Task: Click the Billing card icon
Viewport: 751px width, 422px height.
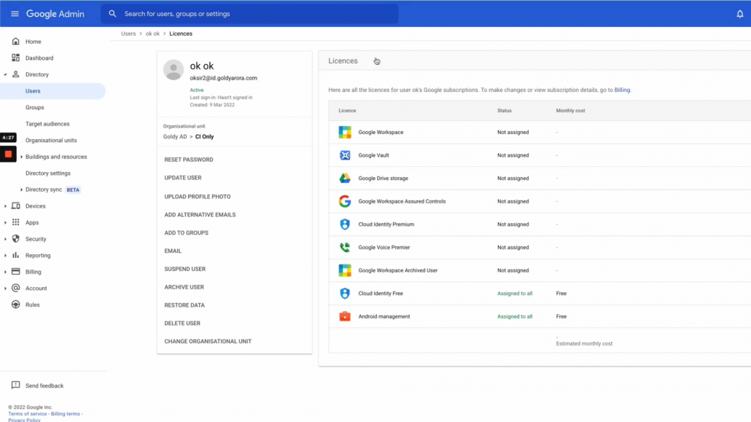Action: point(16,272)
